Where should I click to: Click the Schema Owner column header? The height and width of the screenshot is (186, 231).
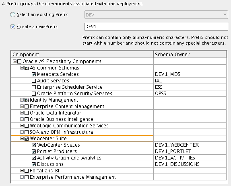tap(190, 55)
